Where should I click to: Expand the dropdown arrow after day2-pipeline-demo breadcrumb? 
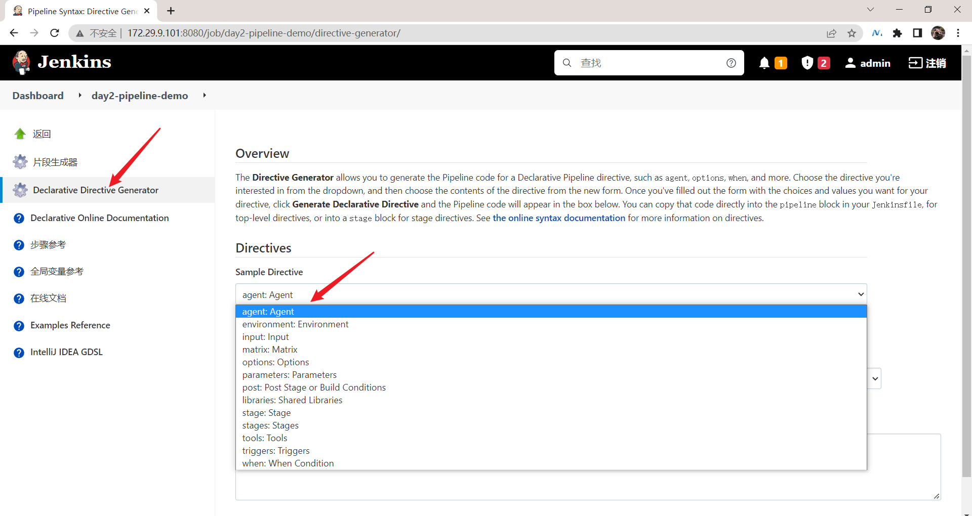[x=205, y=95]
